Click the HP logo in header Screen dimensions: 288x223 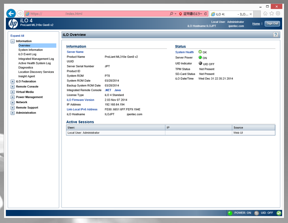[13, 24]
